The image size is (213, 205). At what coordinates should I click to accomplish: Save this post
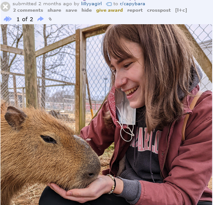pyautogui.click(x=71, y=10)
